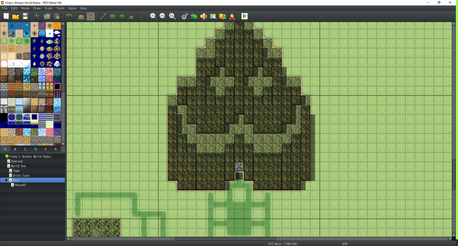The height and width of the screenshot is (246, 458).
Task: Select the Ellipse drawing tool
Action: point(122,16)
